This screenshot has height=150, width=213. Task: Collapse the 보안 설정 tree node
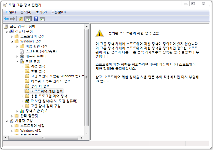(17, 61)
